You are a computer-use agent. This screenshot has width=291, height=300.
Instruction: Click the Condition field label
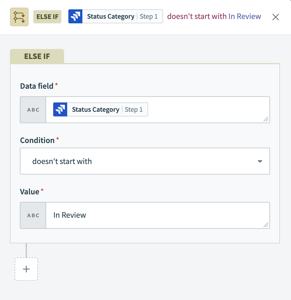pyautogui.click(x=37, y=140)
